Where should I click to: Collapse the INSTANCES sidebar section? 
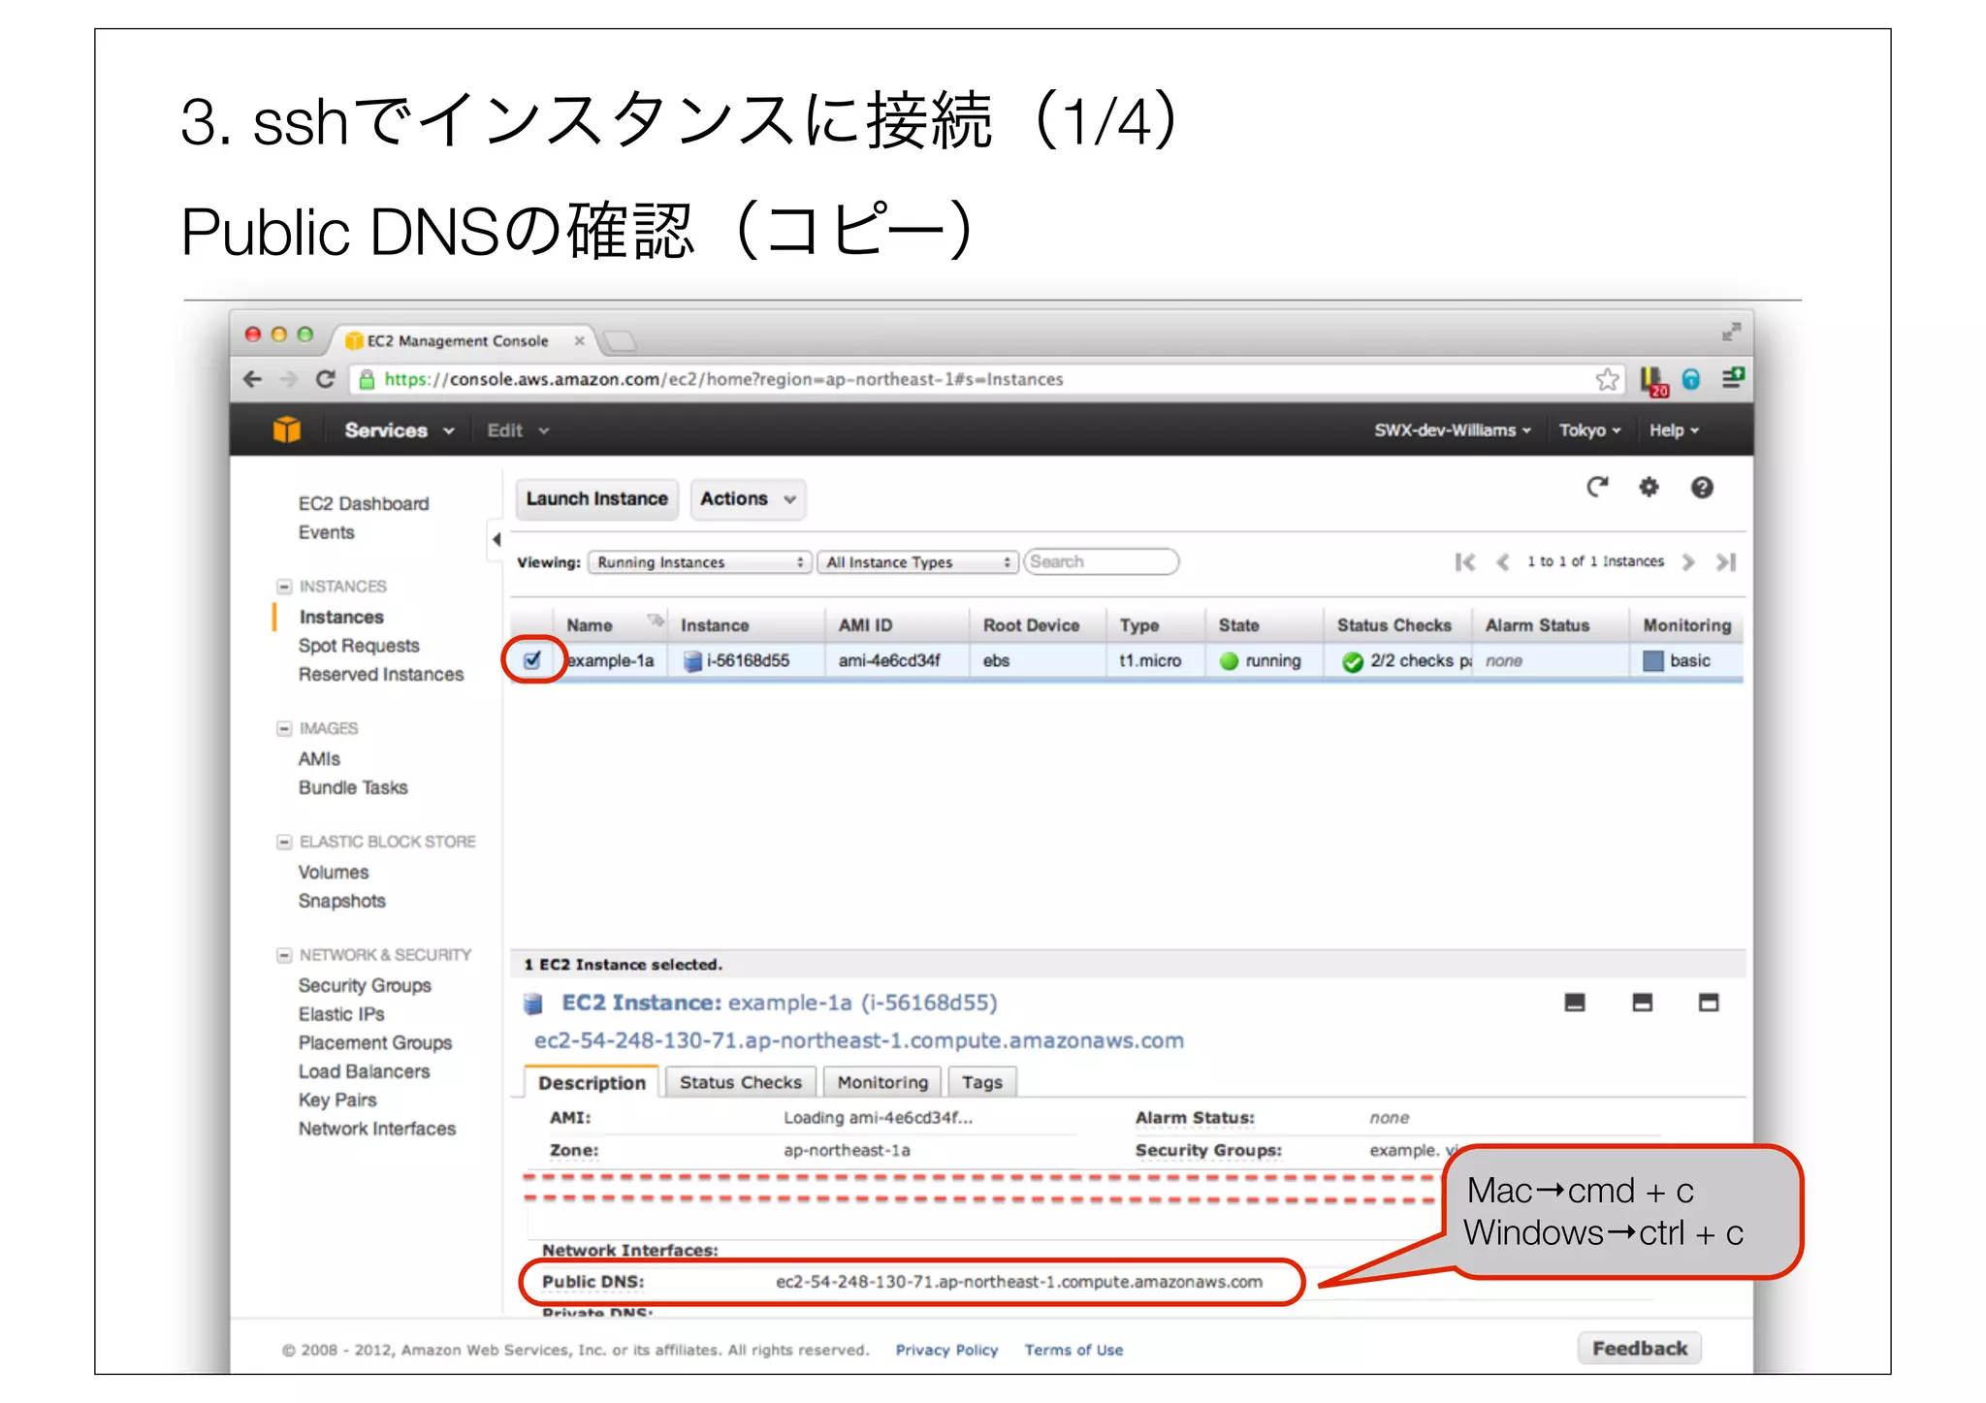[284, 587]
